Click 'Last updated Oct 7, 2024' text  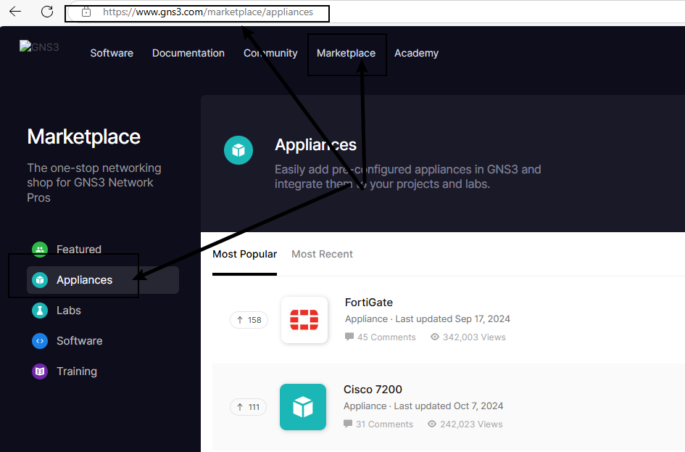[x=449, y=406]
